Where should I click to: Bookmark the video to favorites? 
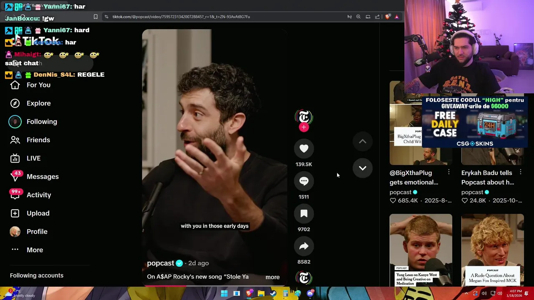304,213
